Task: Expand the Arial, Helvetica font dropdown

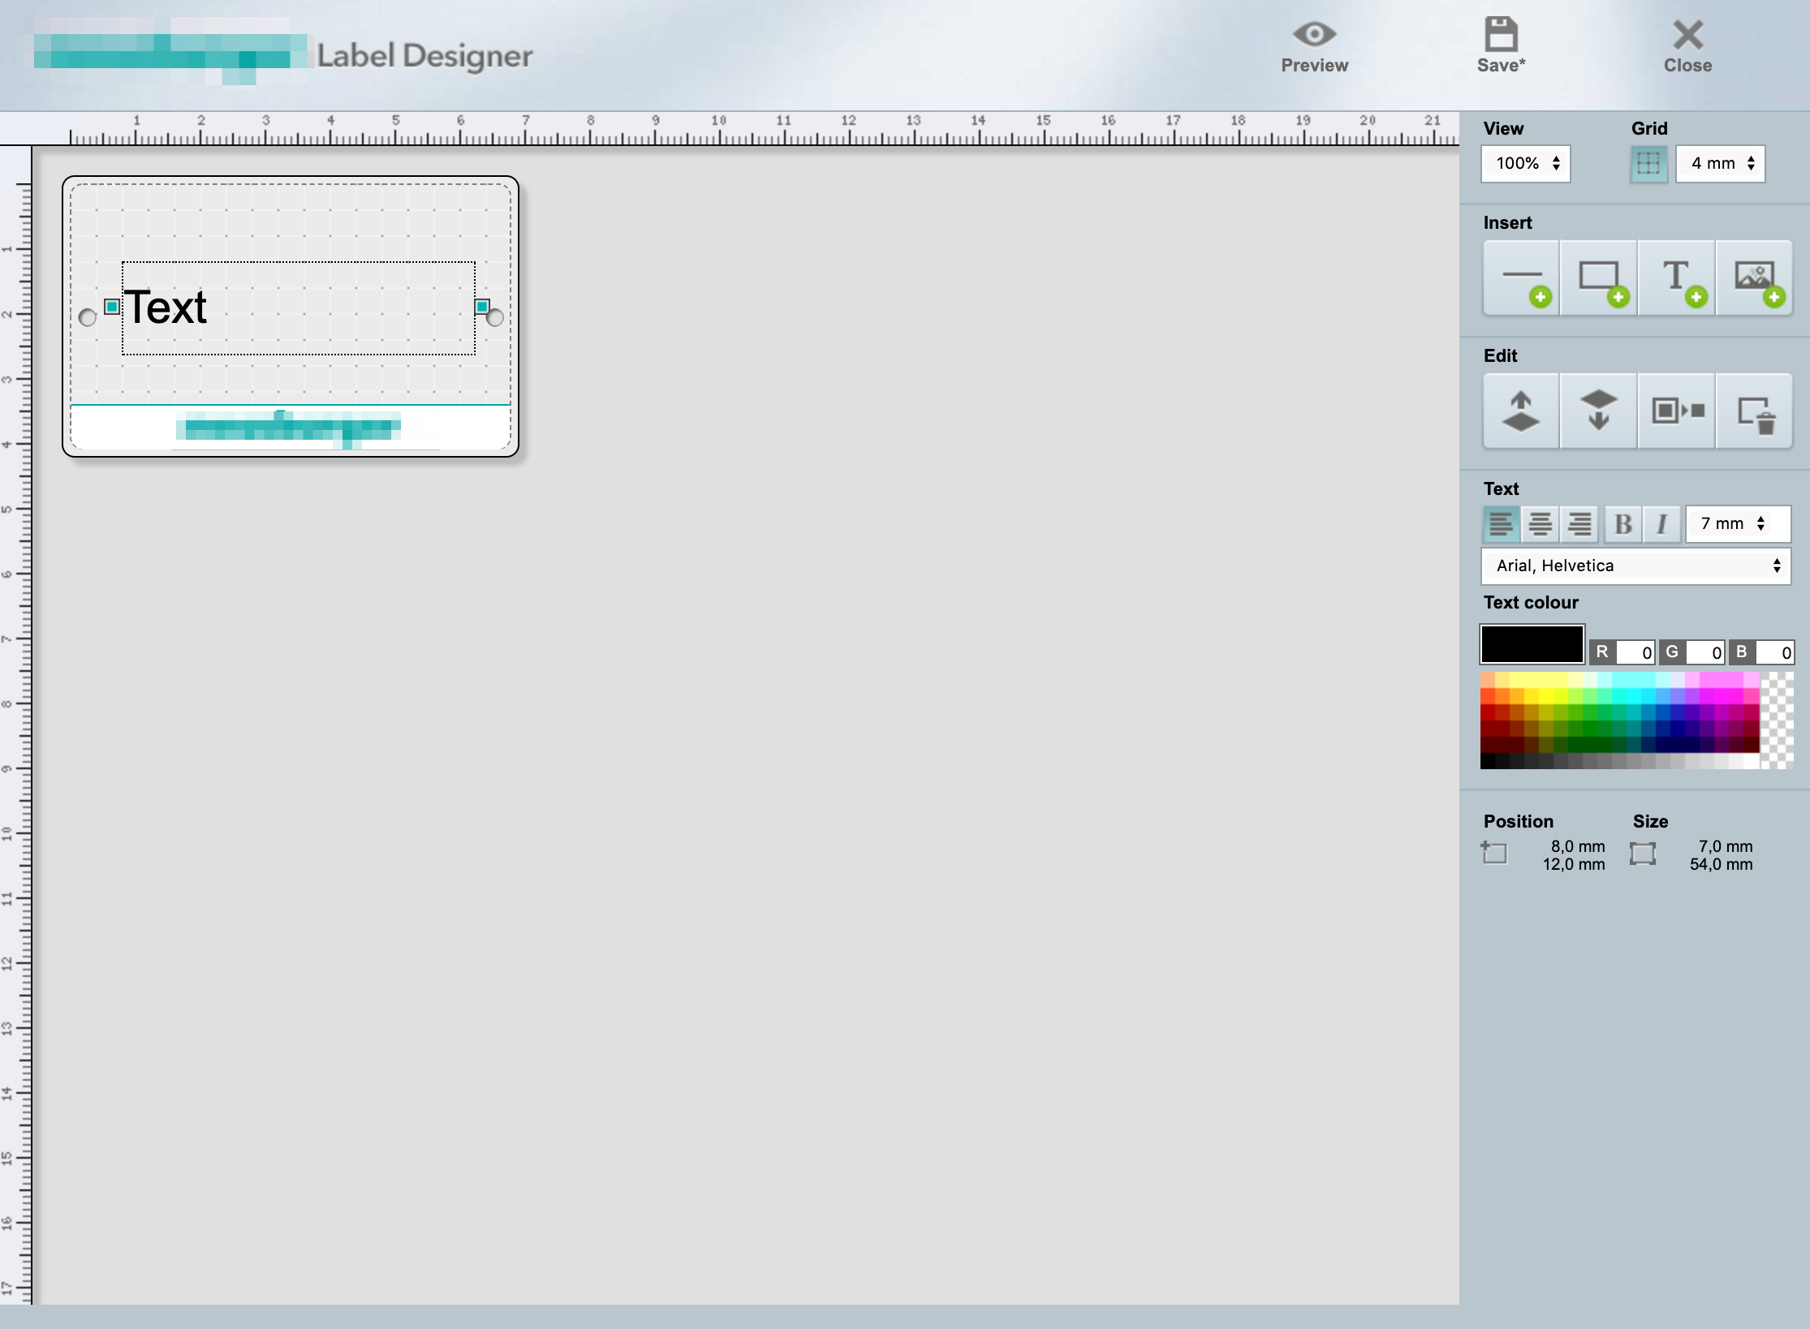Action: 1635,566
